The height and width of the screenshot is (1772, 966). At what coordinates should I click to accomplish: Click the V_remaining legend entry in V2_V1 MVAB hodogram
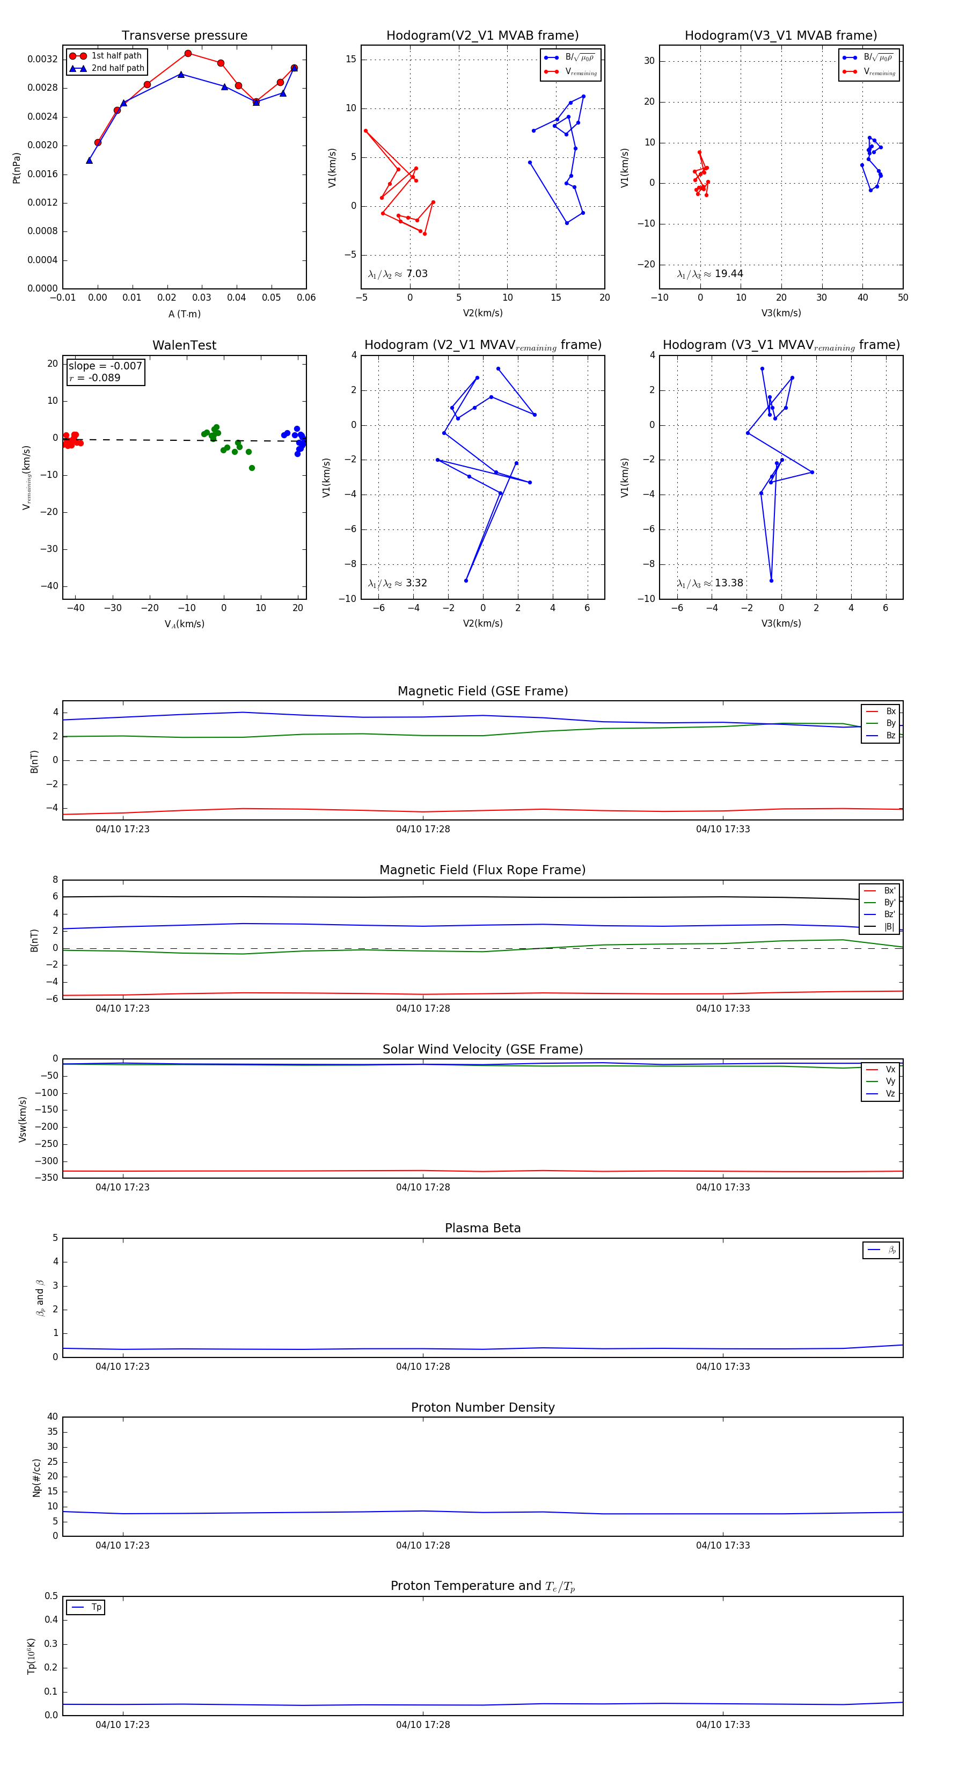point(570,71)
